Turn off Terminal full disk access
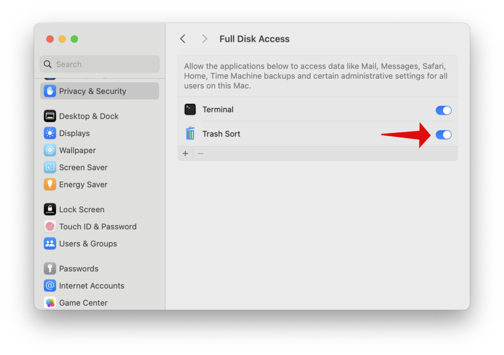 [x=443, y=110]
